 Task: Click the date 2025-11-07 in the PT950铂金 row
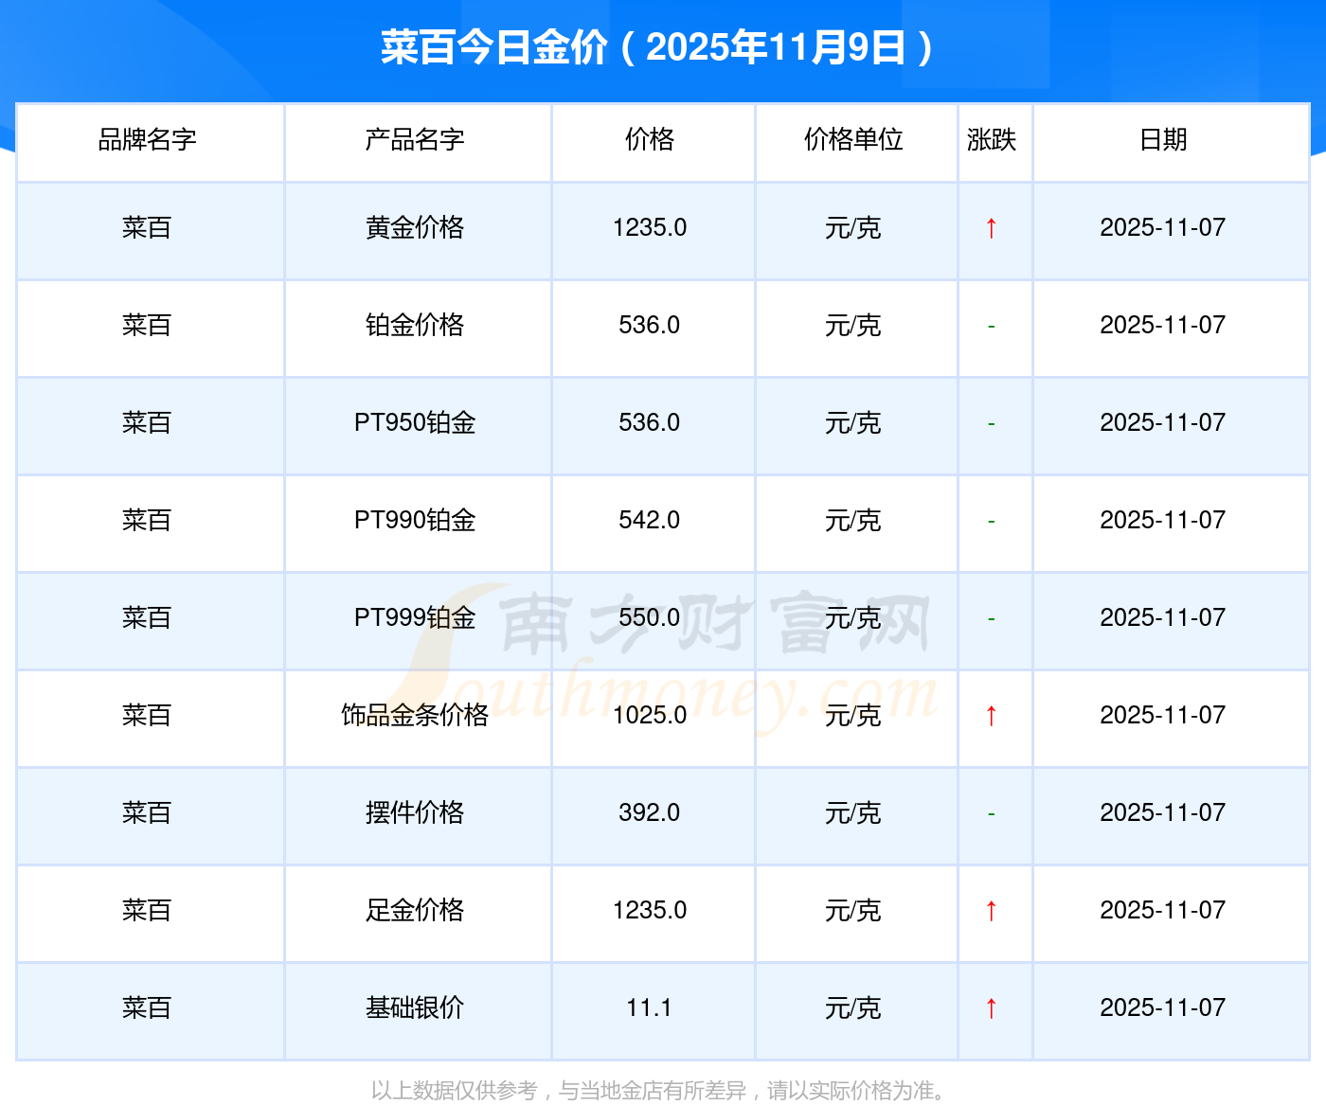coord(1163,423)
